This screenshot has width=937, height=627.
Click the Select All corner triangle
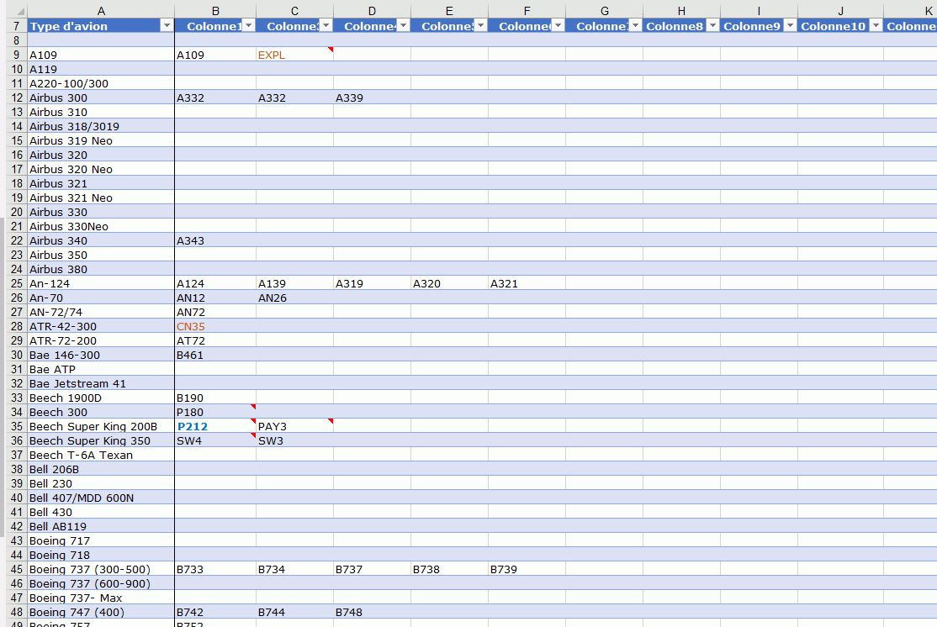click(19, 11)
